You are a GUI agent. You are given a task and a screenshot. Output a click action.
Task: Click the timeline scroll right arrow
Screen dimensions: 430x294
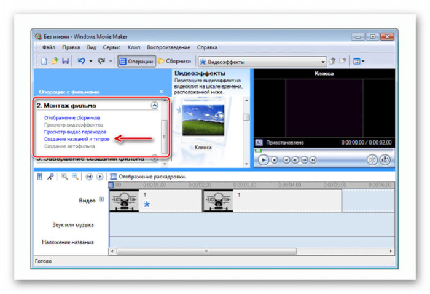(391, 251)
